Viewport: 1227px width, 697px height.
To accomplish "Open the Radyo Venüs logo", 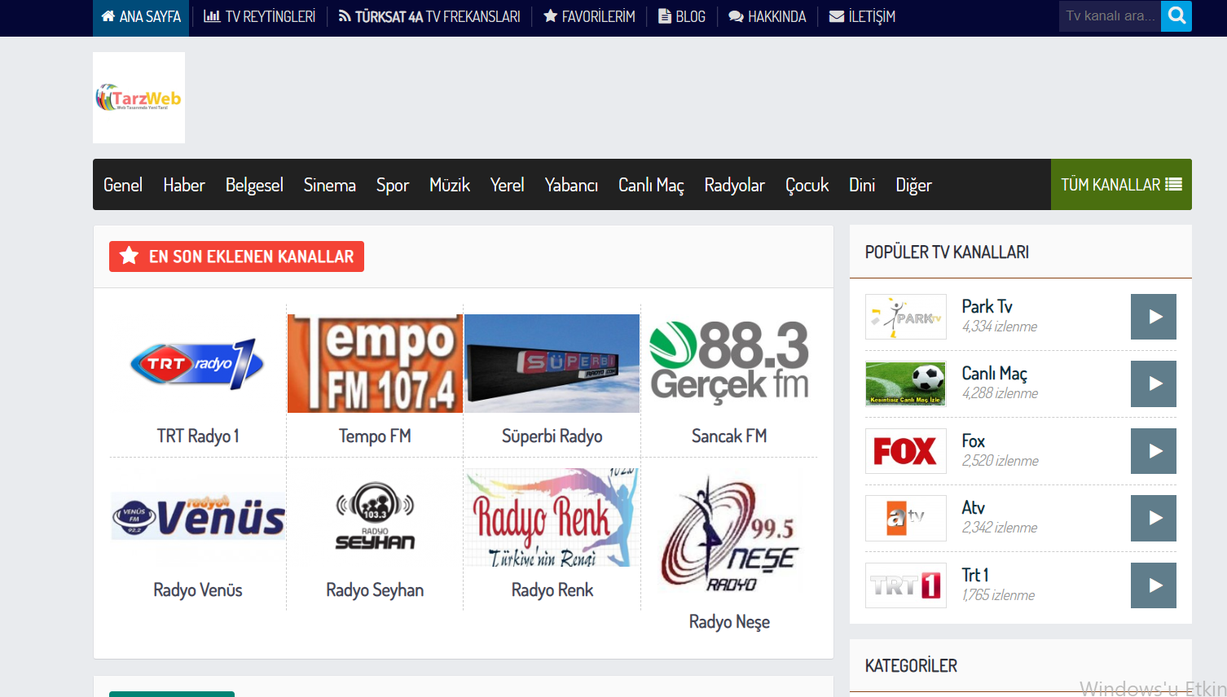I will click(x=198, y=517).
